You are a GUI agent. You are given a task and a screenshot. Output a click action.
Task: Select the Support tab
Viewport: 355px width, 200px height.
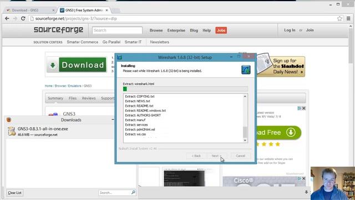108,98
